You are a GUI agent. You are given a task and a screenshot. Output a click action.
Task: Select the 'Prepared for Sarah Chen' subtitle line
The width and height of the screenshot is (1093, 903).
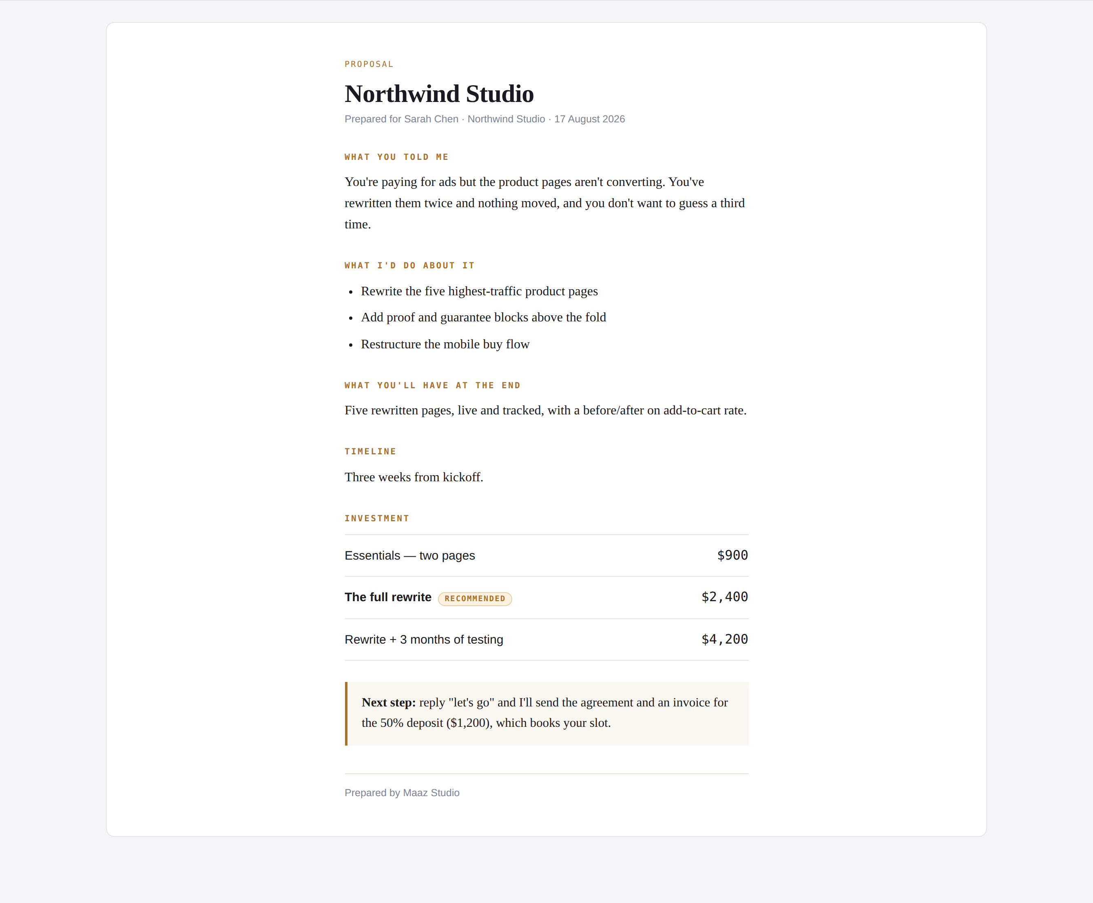[485, 119]
